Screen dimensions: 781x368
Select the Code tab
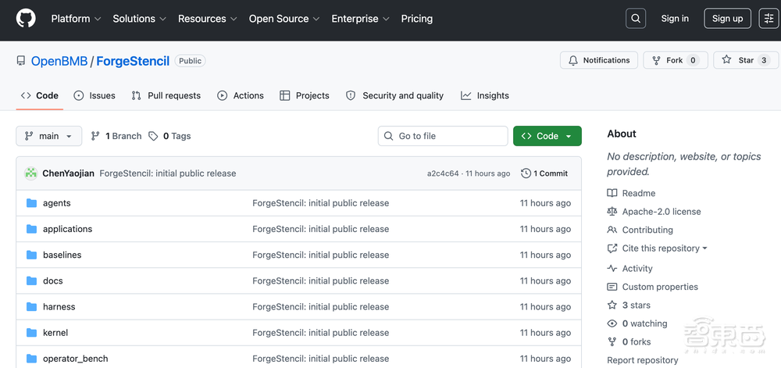pos(40,95)
